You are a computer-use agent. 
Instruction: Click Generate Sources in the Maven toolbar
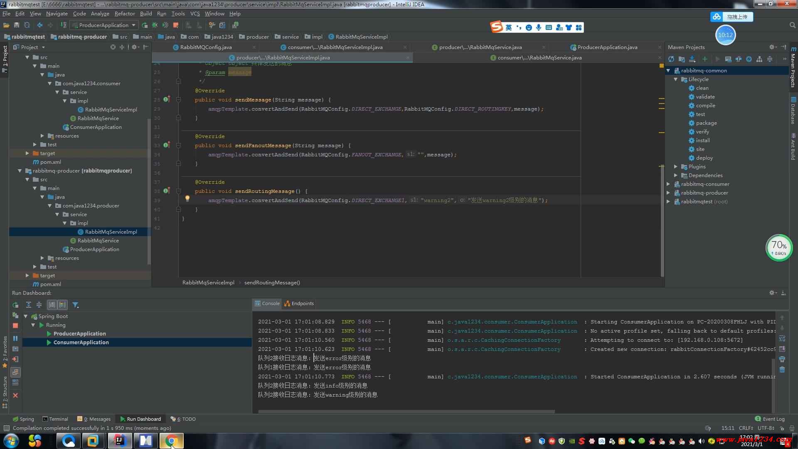682,59
